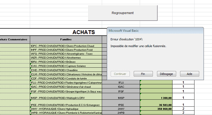Click the Regroupement button

123,13
